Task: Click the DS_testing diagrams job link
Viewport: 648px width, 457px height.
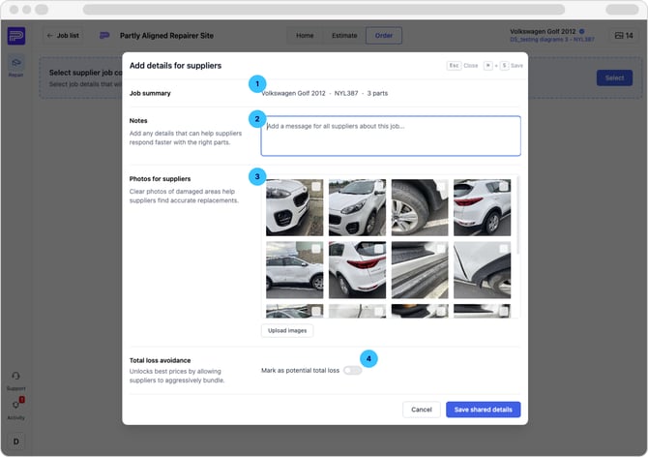Action: [x=551, y=40]
